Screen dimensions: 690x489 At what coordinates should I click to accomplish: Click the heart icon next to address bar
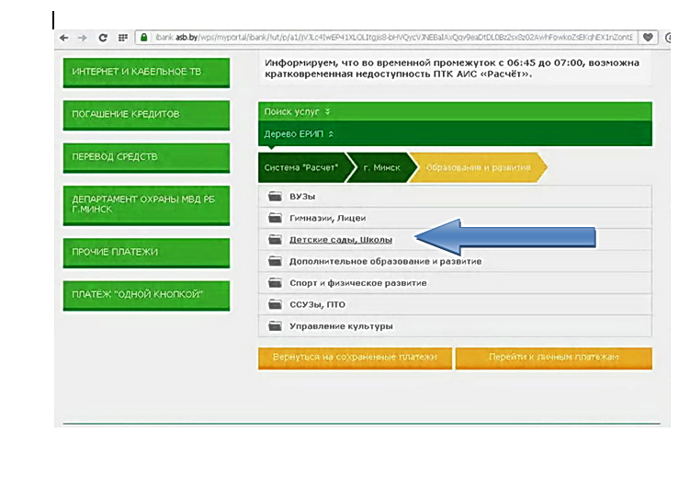click(x=648, y=38)
